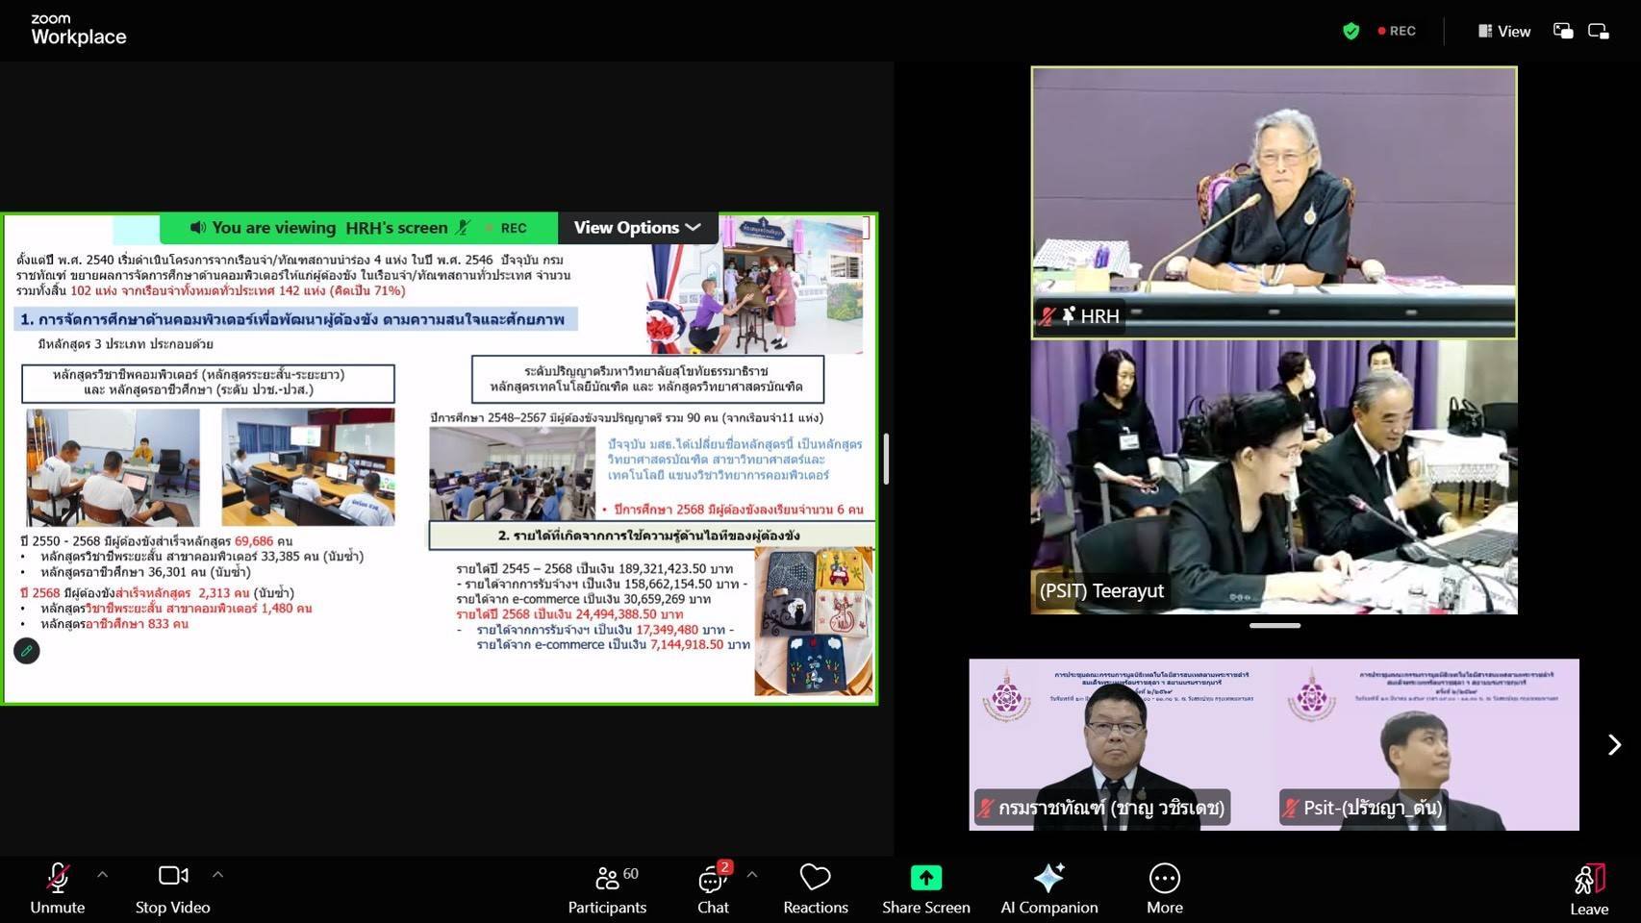The width and height of the screenshot is (1641, 923).
Task: Click the green encryption shield icon
Action: click(x=1351, y=31)
